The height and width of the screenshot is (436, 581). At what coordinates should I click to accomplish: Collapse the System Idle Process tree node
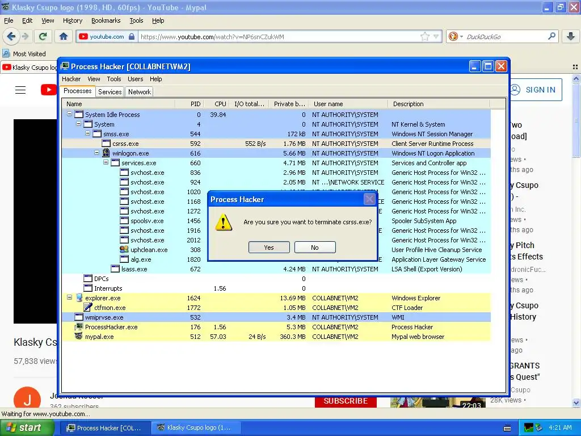click(69, 114)
